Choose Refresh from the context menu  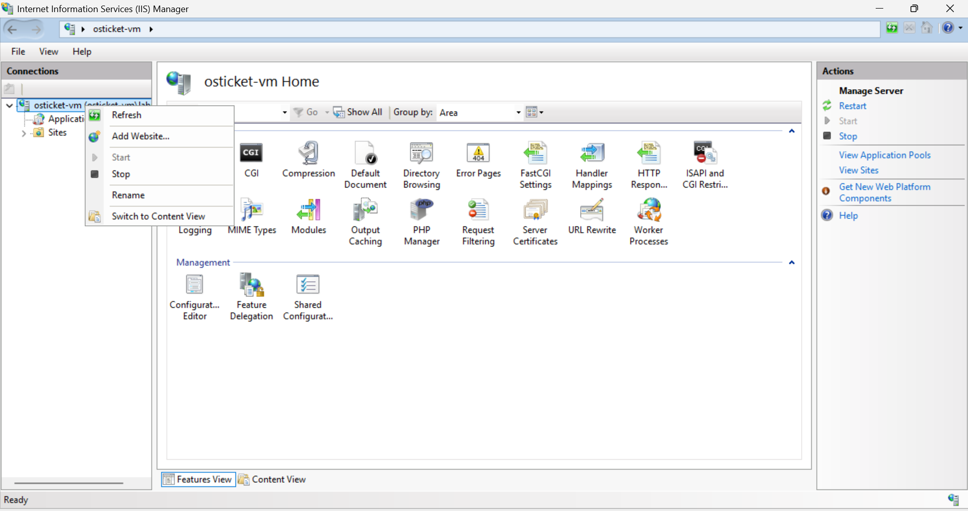[x=159, y=115]
